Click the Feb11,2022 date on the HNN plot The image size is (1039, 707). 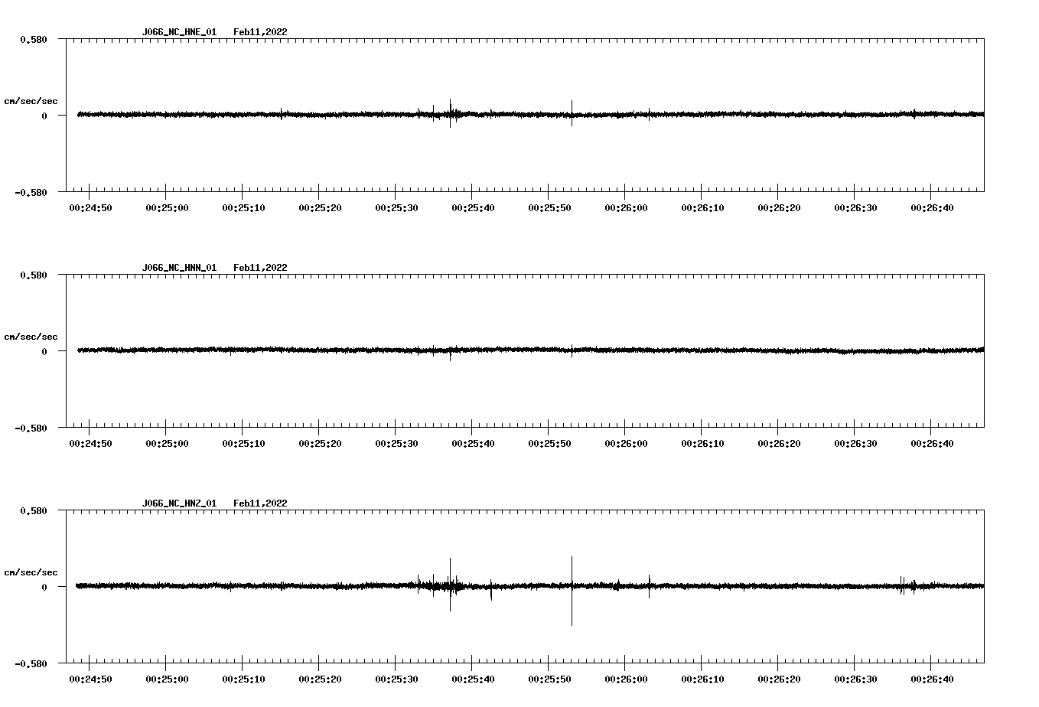pos(260,268)
